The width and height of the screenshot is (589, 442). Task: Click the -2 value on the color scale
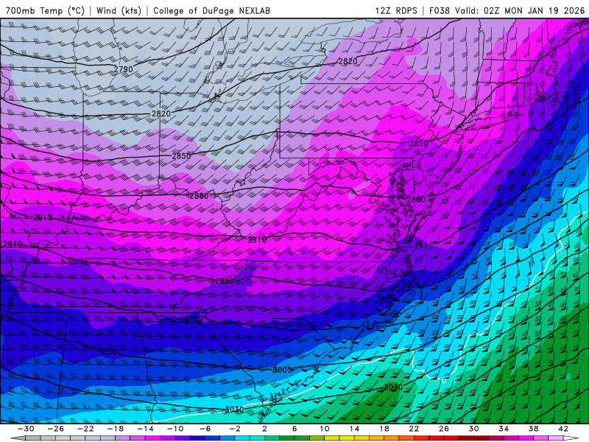coord(235,429)
